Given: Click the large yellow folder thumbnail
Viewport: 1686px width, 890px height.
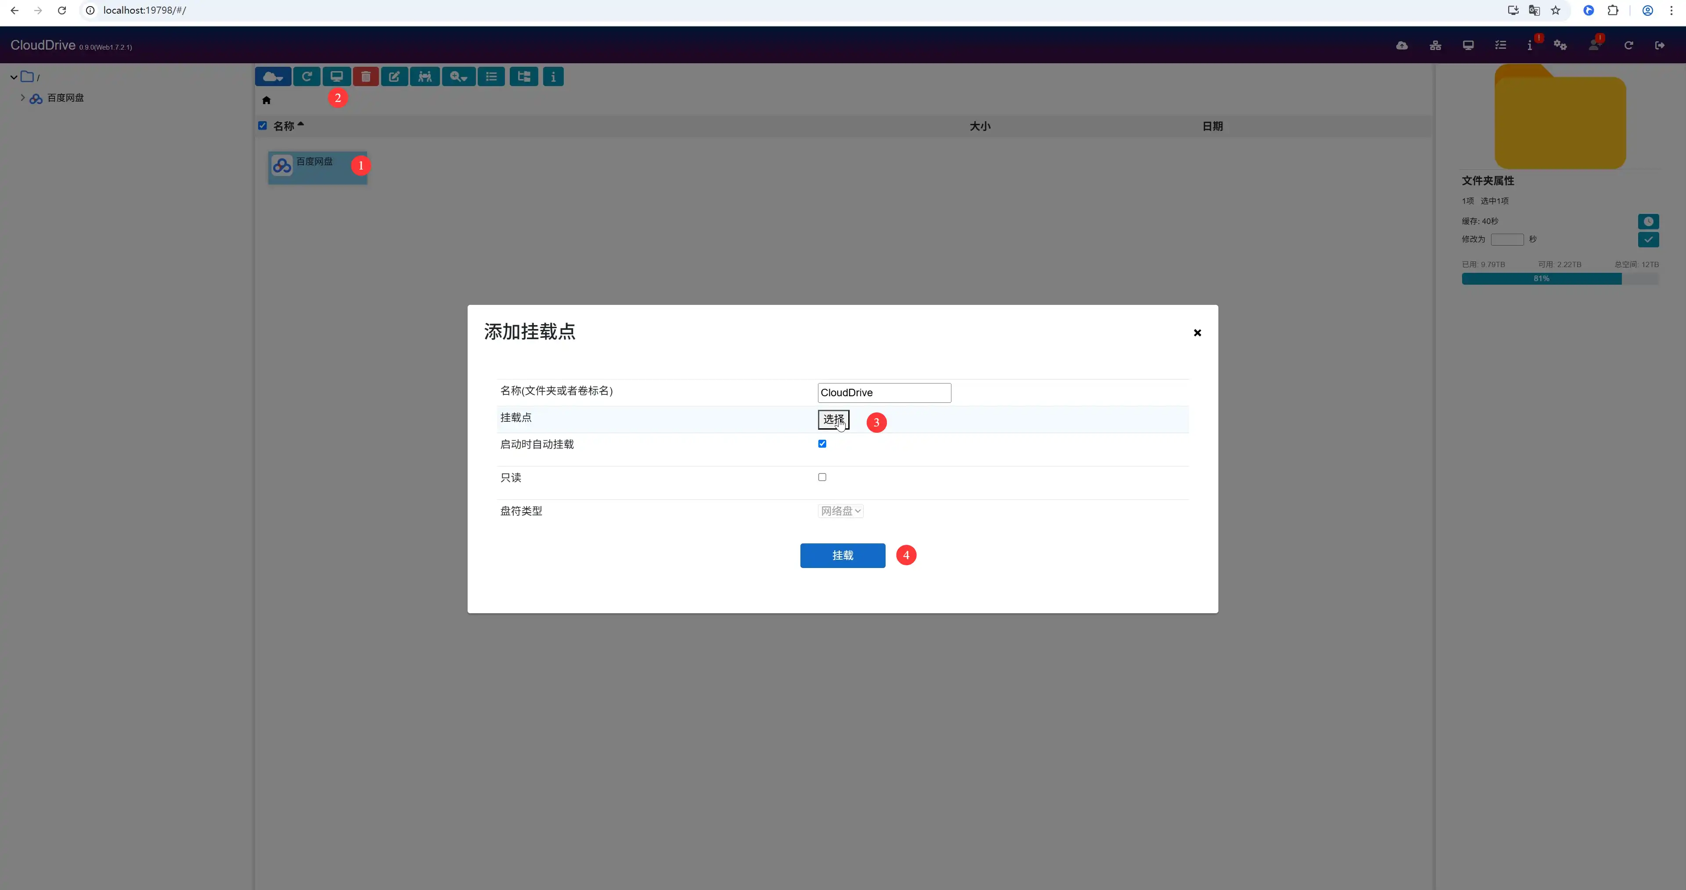Looking at the screenshot, I should coord(1560,116).
